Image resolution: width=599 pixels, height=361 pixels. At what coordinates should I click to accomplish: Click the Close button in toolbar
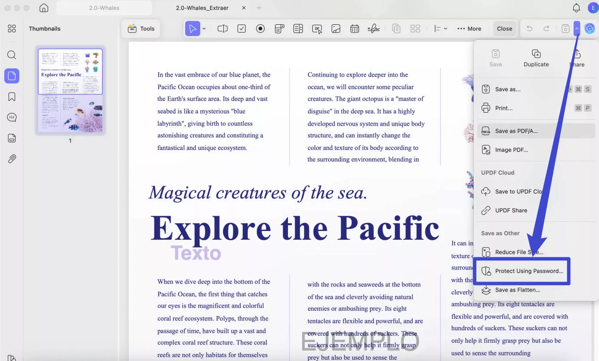click(504, 29)
